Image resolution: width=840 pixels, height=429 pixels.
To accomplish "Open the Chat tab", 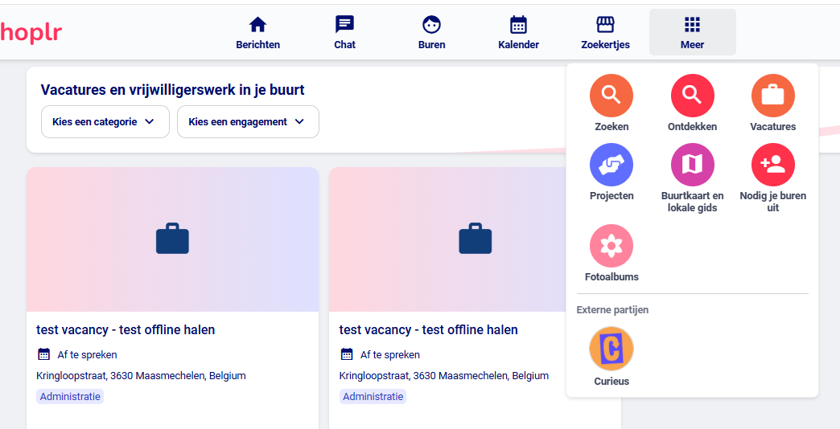I will [344, 32].
